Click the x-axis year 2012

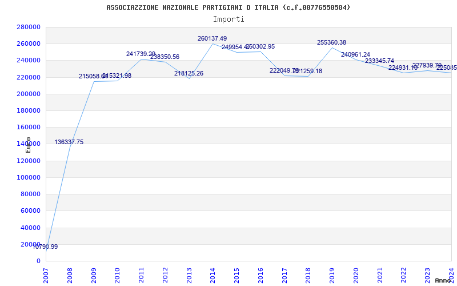[165, 276]
